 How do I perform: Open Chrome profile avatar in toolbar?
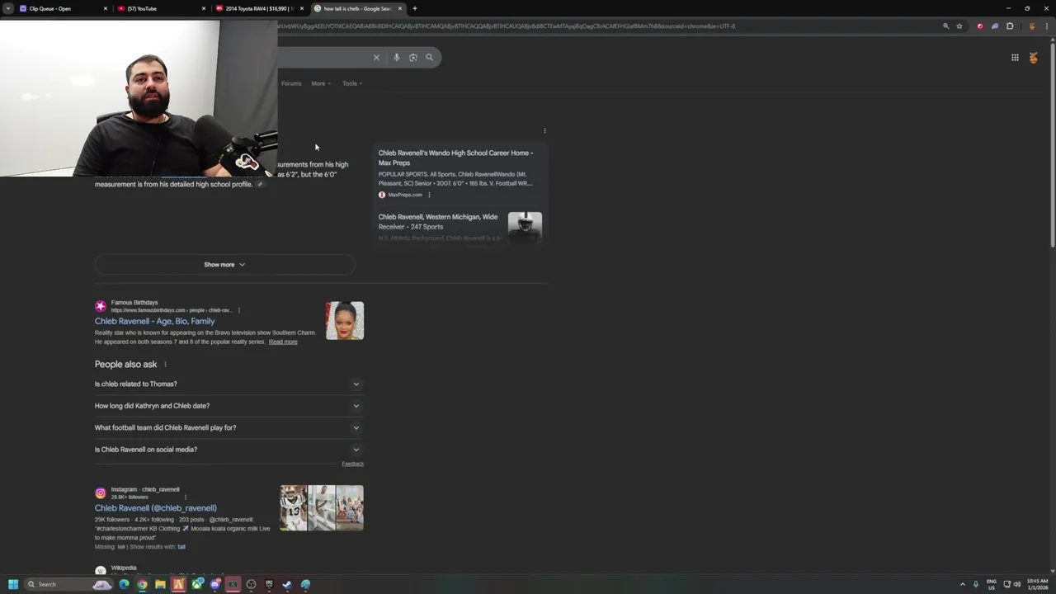tap(1031, 26)
